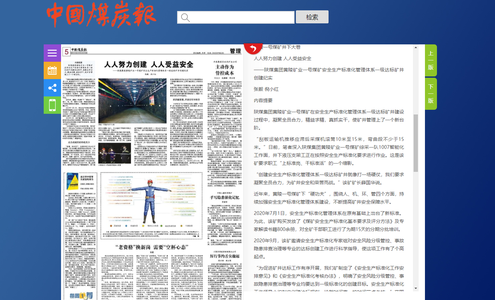Click the blue share icon
The height and width of the screenshot is (300, 495).
52,88
